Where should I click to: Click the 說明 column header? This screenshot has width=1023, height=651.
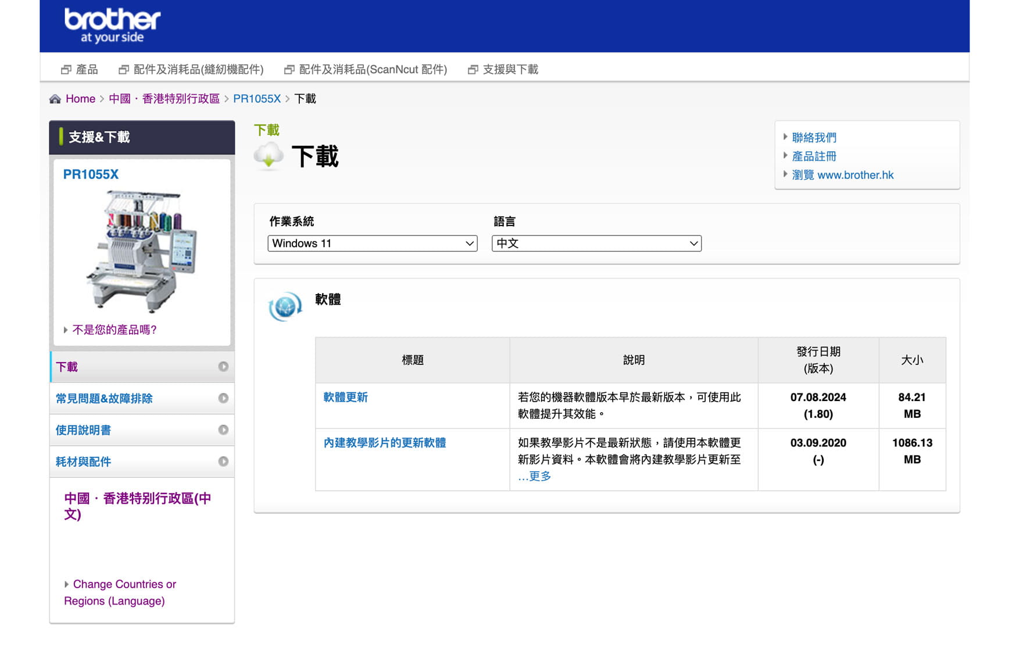(634, 360)
